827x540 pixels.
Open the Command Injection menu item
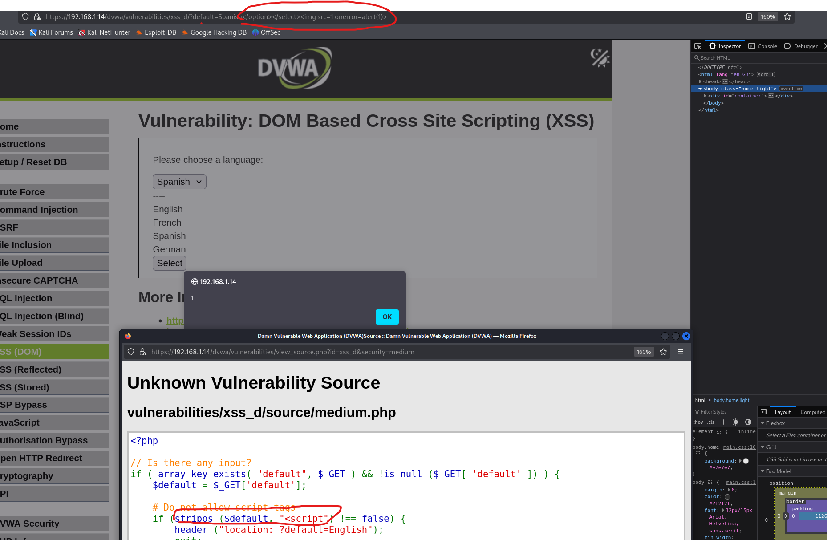point(54,210)
